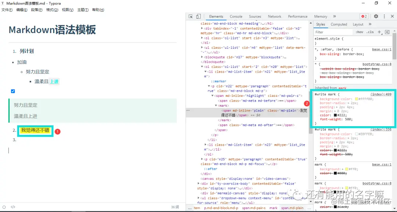Open the 主题(T) menu

coord(83,10)
